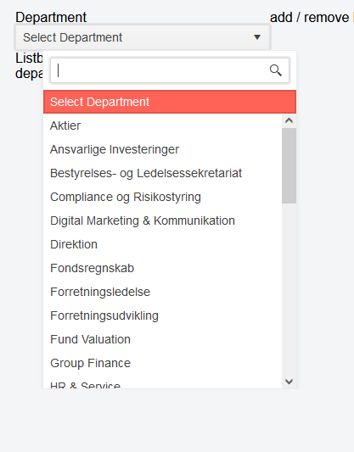Click the dropdown search input field
354x452 pixels.
(x=170, y=70)
